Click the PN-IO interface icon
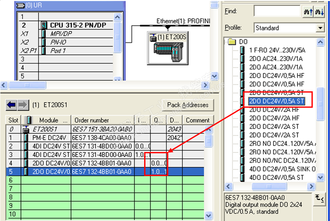330x221 pixels. (44, 42)
